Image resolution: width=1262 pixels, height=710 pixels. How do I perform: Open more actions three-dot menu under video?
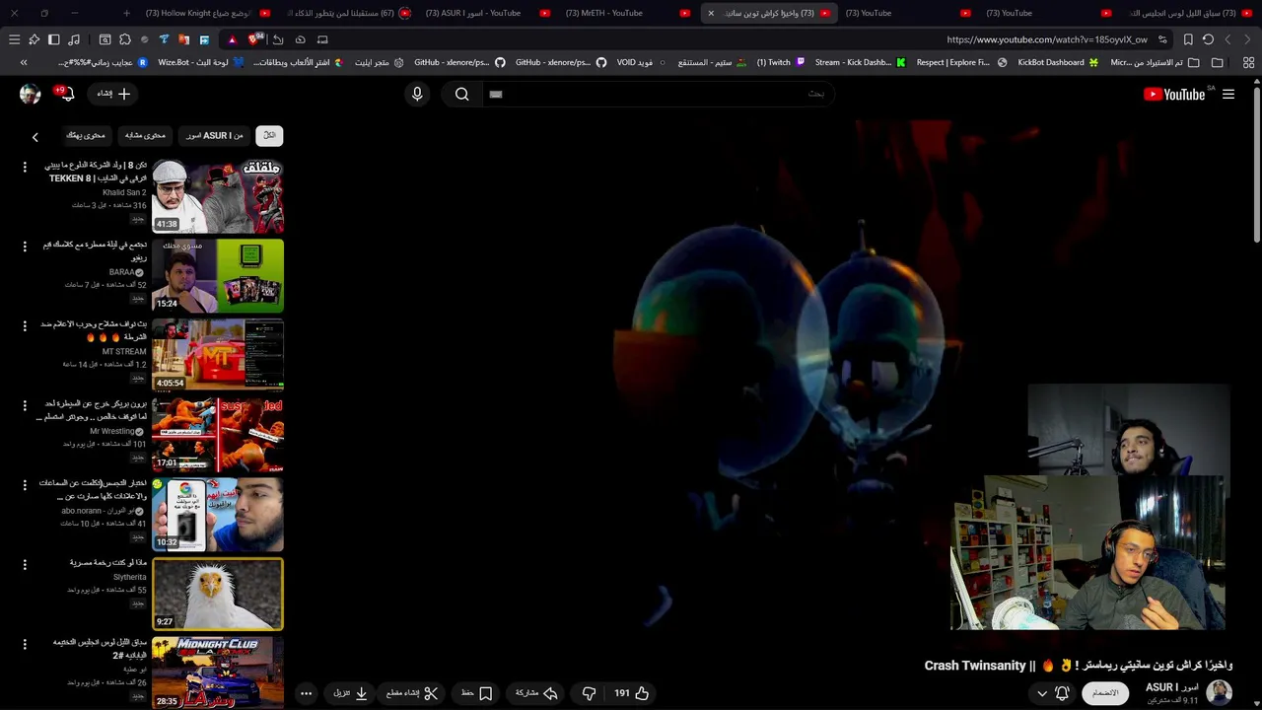pyautogui.click(x=306, y=693)
